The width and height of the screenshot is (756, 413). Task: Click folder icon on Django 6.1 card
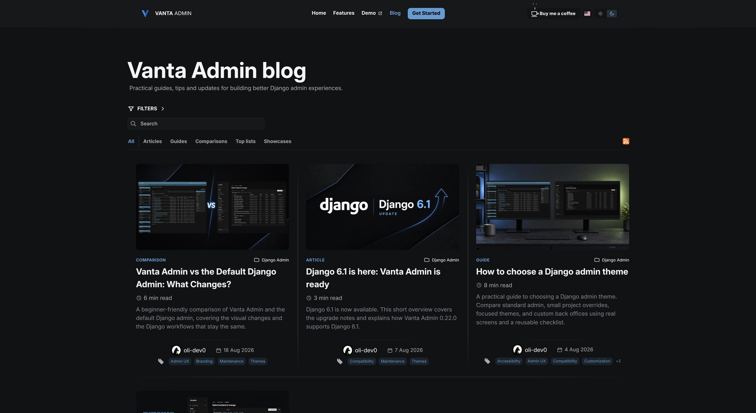pos(427,260)
